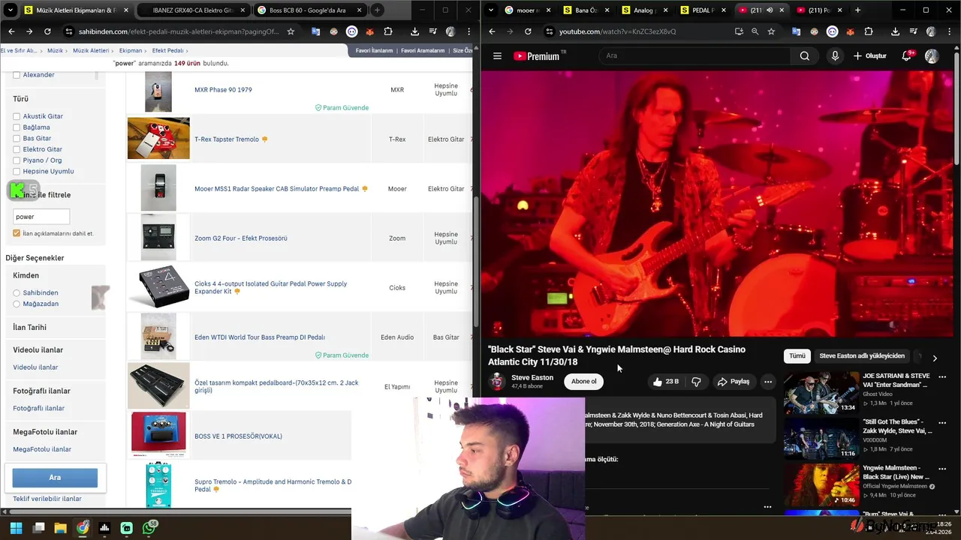
Task: Open Cioks 4 power supply thumbnail
Action: [158, 288]
